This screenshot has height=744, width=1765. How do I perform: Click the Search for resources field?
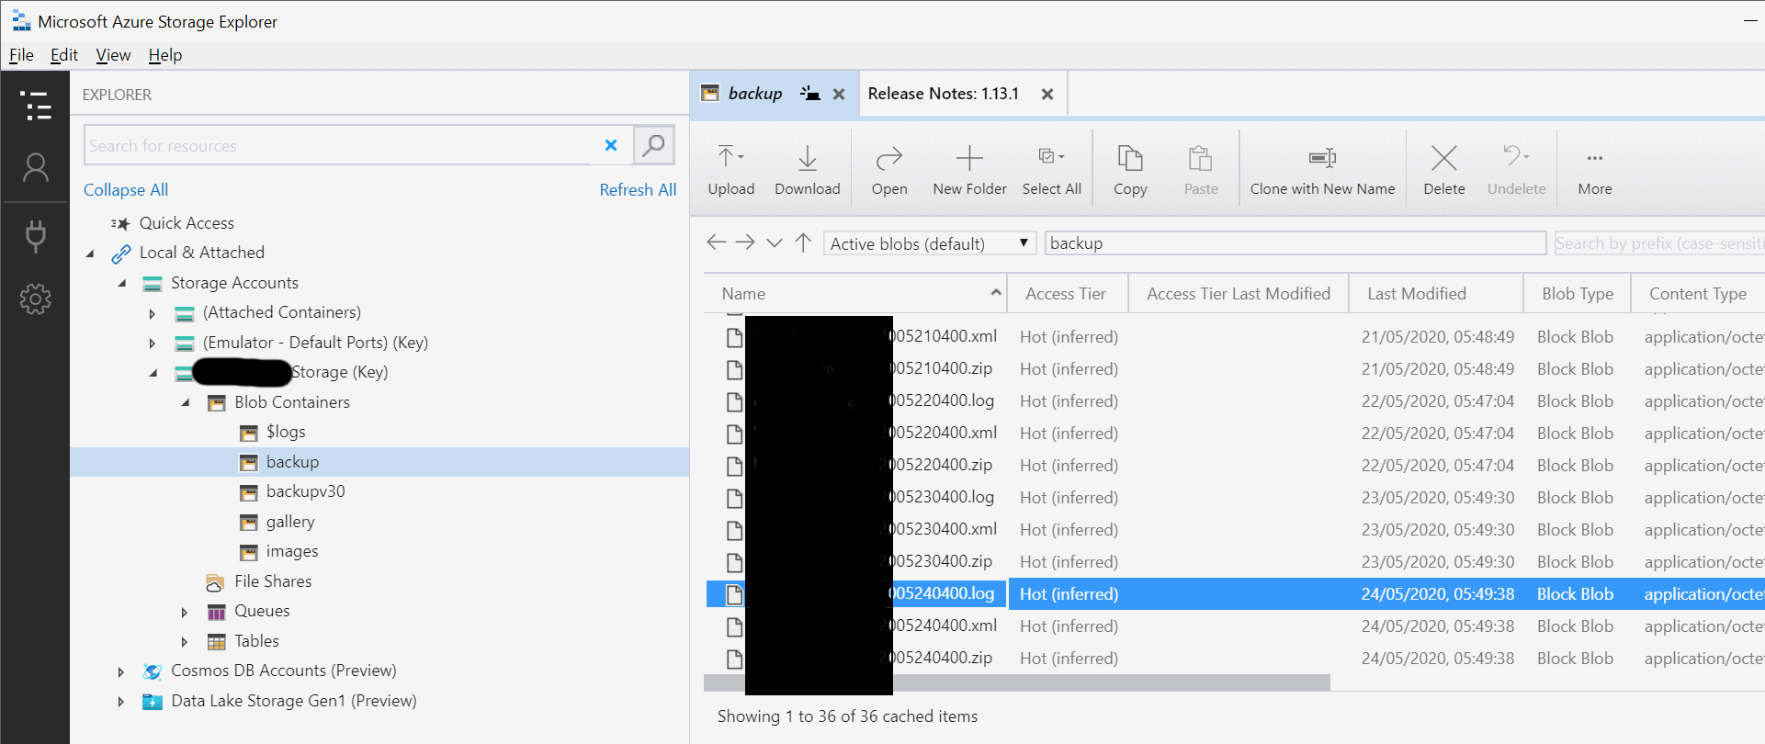tap(338, 145)
